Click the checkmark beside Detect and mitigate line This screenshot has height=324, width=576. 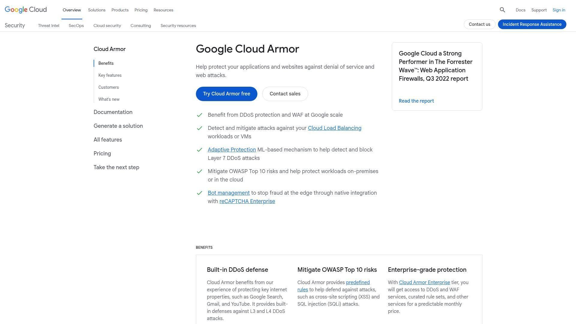coord(199,128)
